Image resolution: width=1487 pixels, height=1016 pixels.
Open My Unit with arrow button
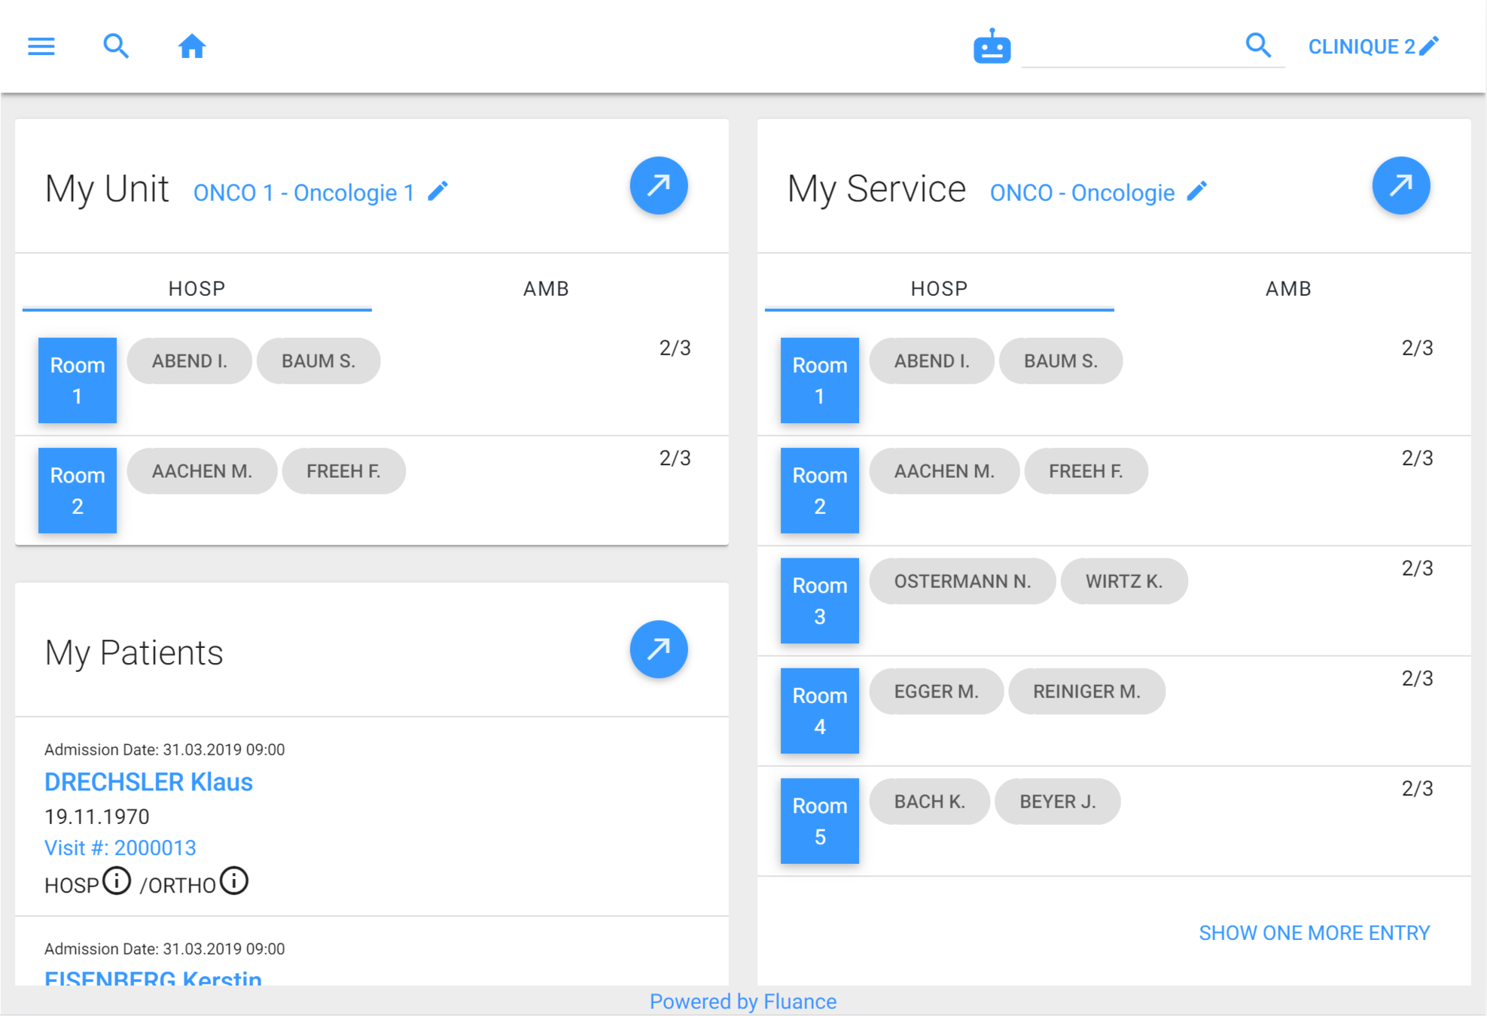658,186
